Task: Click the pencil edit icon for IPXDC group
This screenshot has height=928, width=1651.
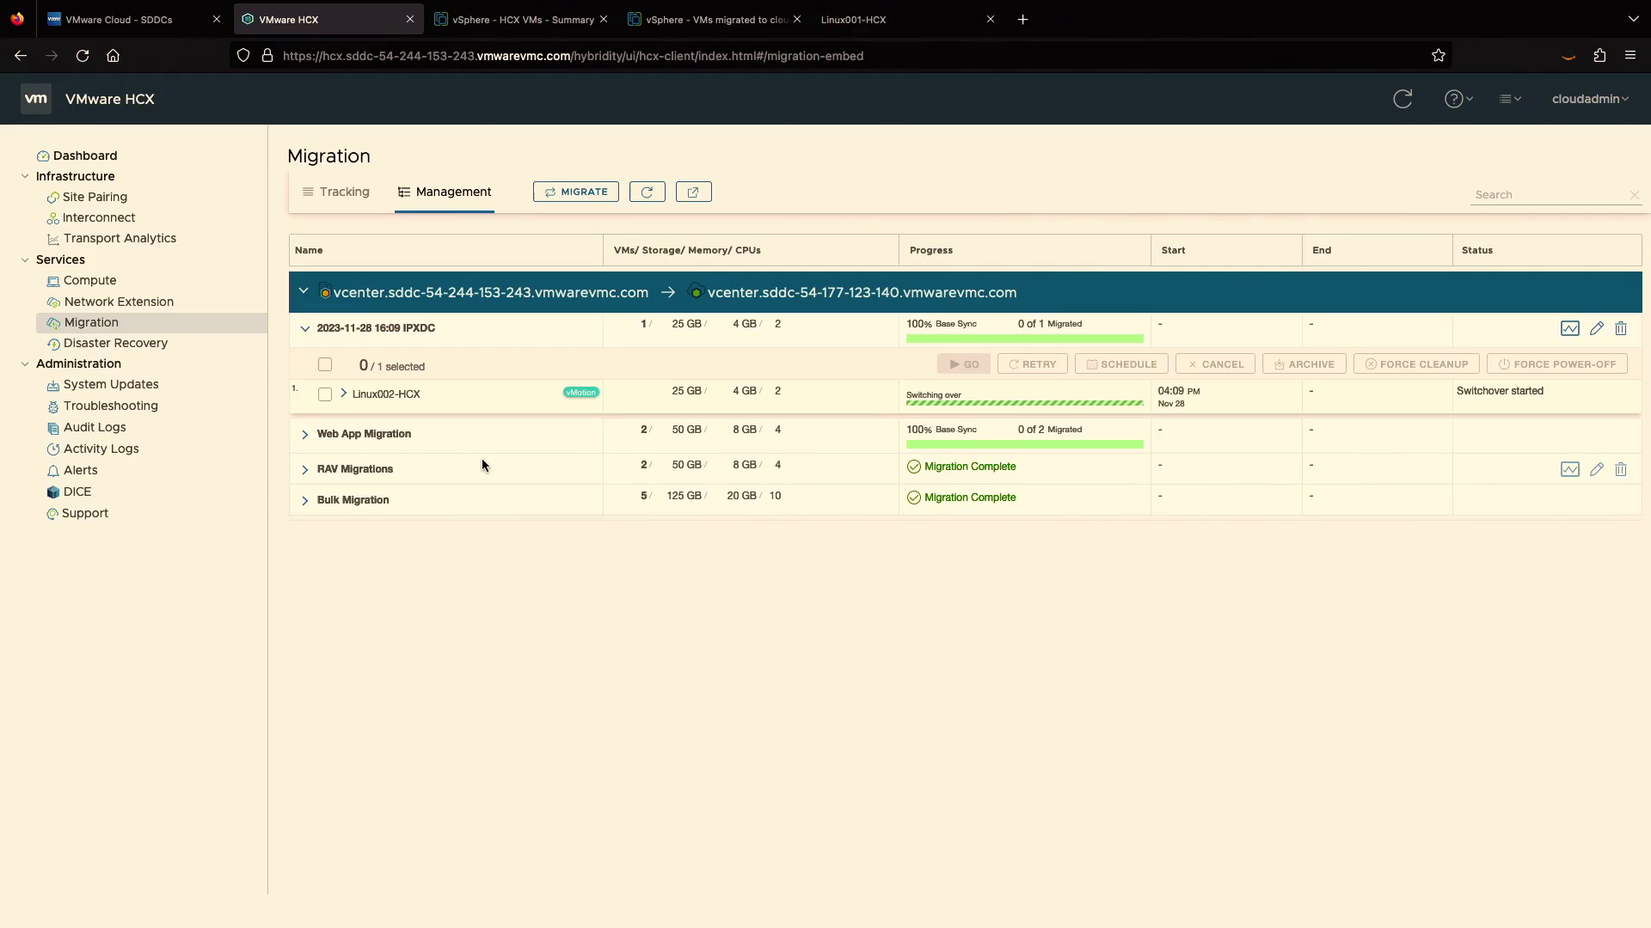Action: (1596, 328)
